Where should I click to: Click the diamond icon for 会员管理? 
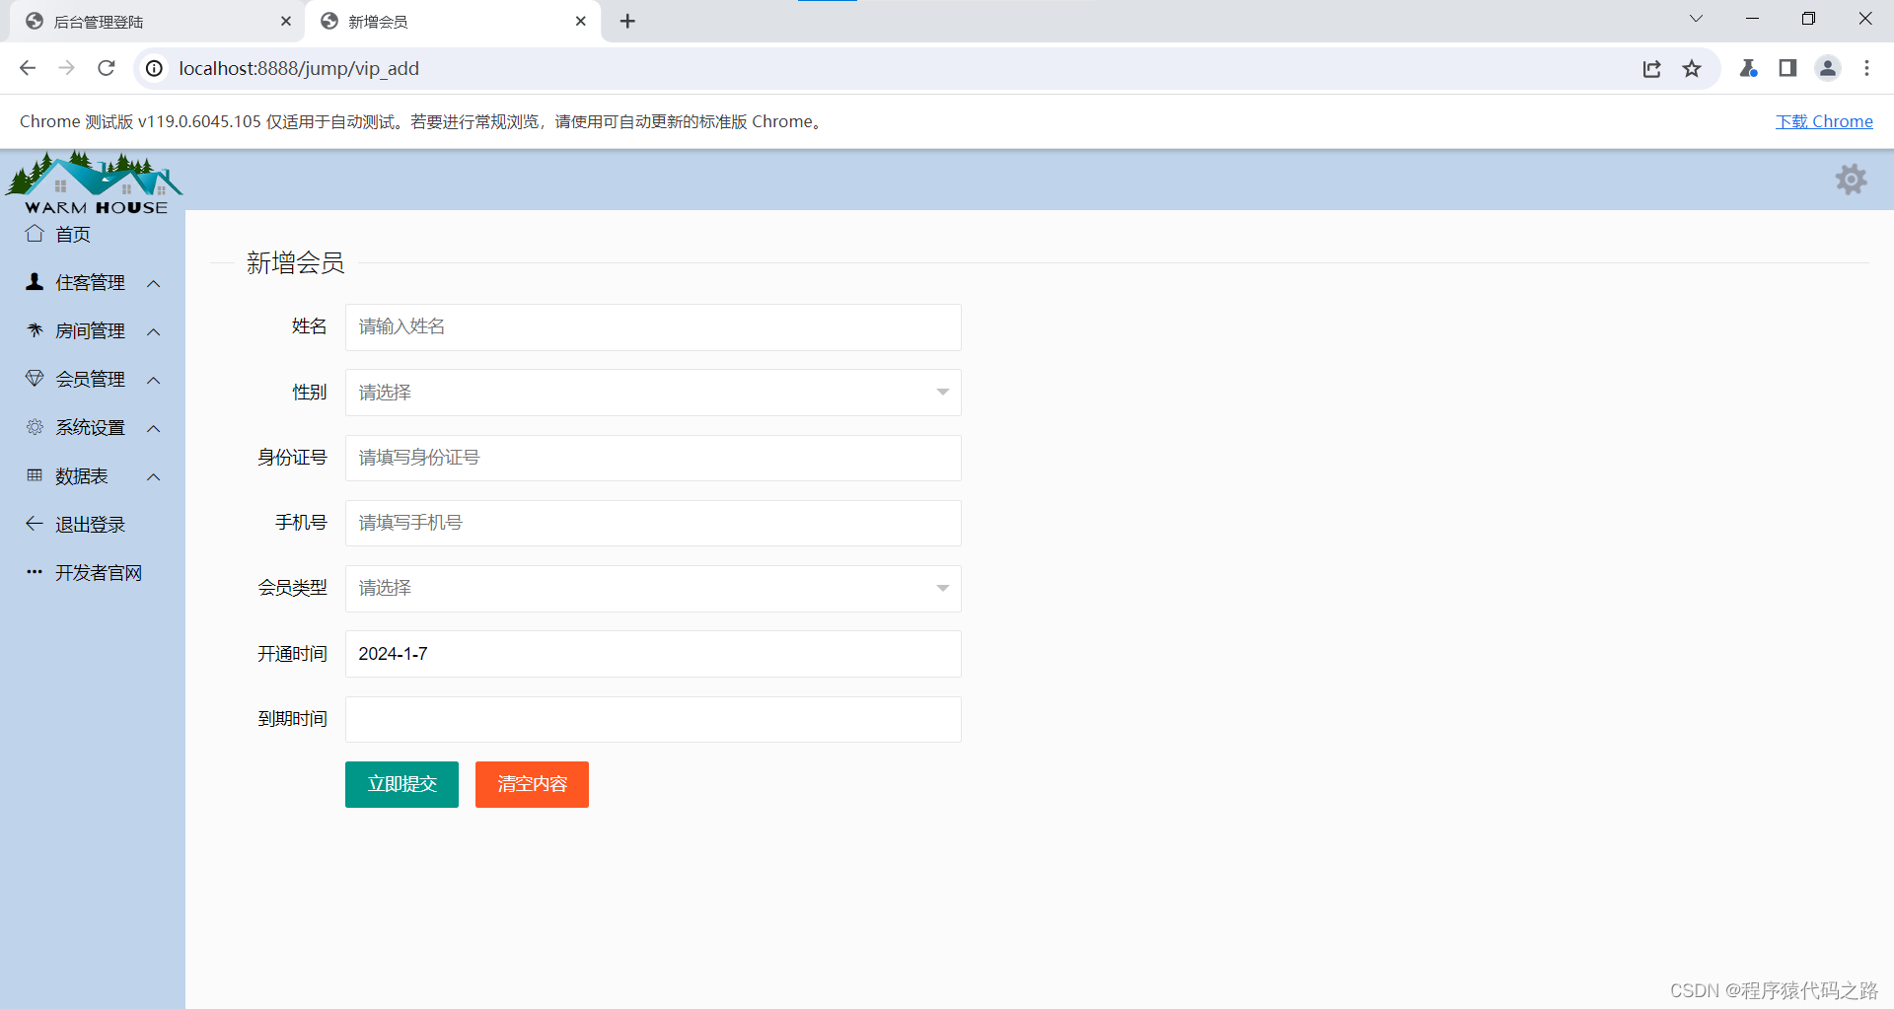point(35,379)
